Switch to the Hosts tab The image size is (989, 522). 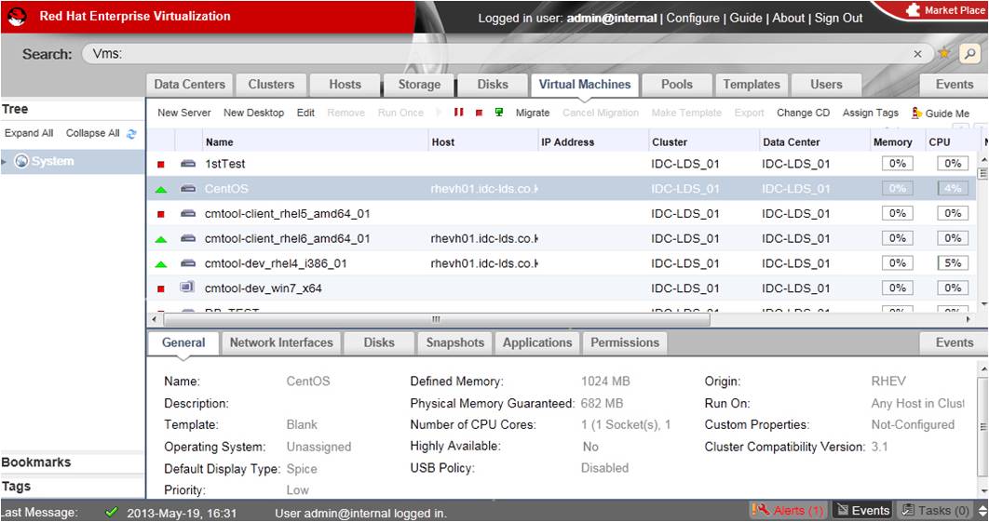[345, 85]
